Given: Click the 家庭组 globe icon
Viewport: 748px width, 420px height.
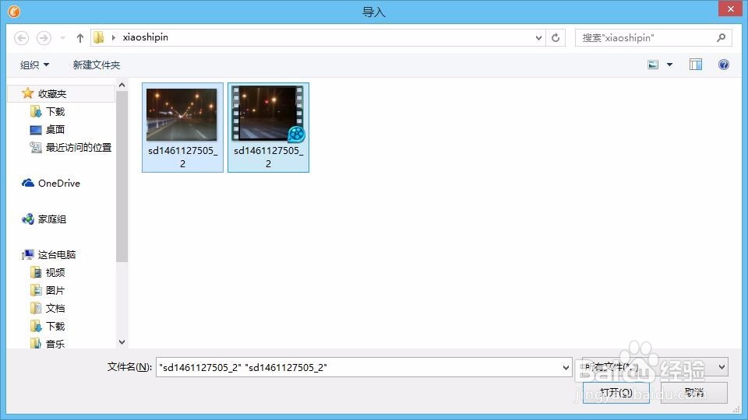Looking at the screenshot, I should click(x=28, y=219).
